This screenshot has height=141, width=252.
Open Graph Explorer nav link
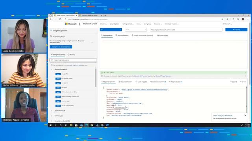pyautogui.click(x=115, y=24)
